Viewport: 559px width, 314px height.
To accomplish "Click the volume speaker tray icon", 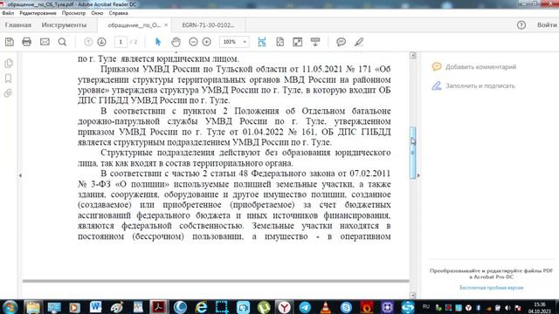I will 507,308.
